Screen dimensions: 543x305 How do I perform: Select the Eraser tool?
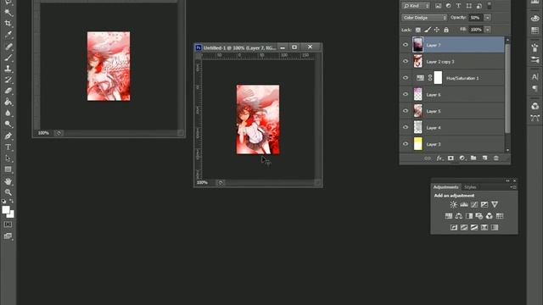(x=8, y=91)
